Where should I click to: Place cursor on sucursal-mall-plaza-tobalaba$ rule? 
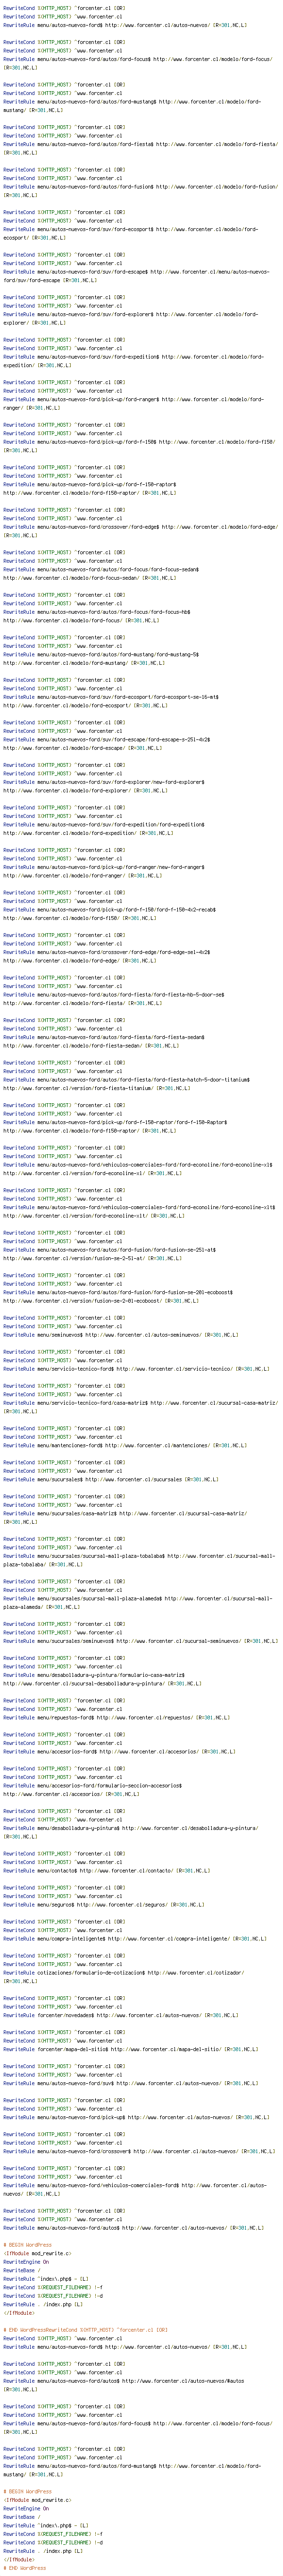pyautogui.click(x=130, y=1556)
